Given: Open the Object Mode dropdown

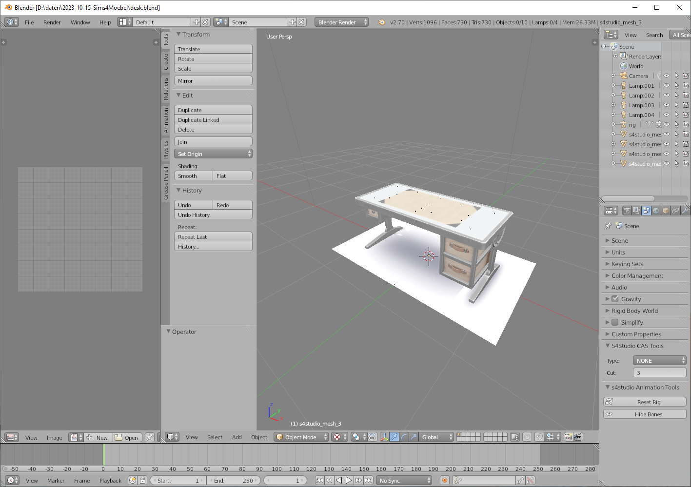Looking at the screenshot, I should 301,437.
